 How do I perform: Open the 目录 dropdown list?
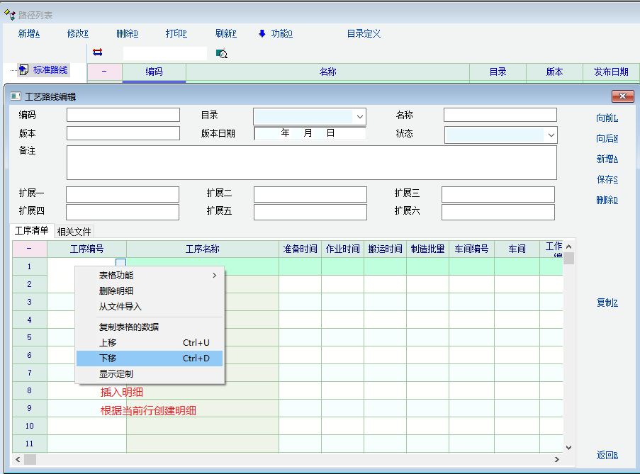360,116
